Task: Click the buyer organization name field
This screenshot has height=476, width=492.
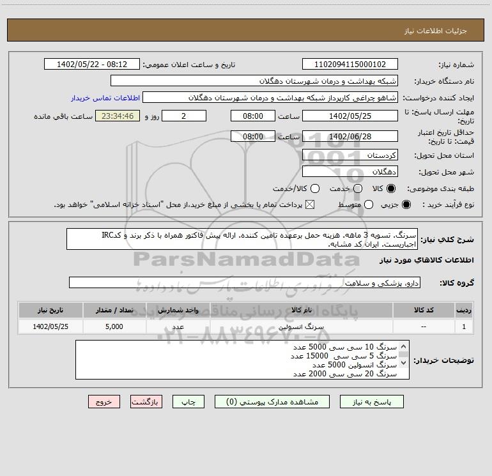Action: 254,81
